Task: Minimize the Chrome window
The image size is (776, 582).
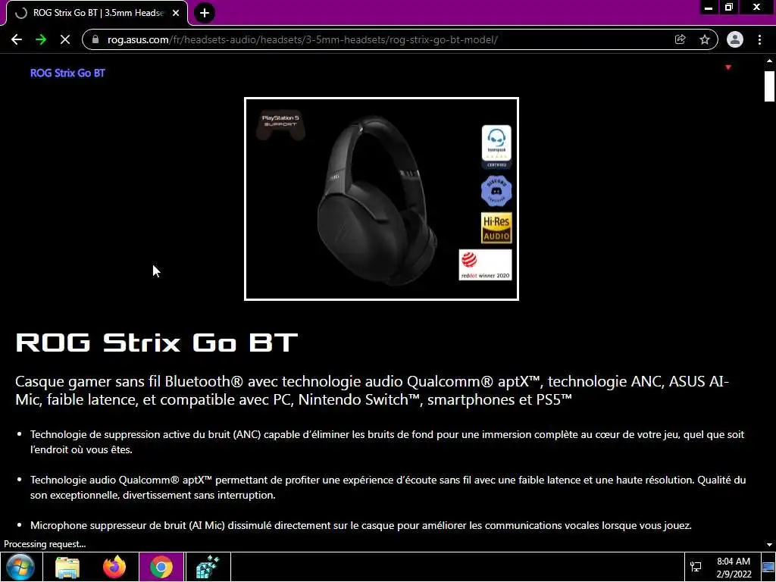Action: click(x=709, y=7)
